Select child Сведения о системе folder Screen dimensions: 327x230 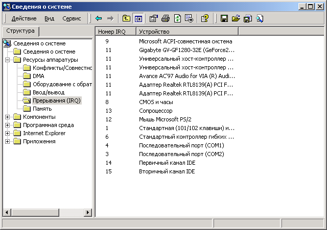(x=49, y=52)
